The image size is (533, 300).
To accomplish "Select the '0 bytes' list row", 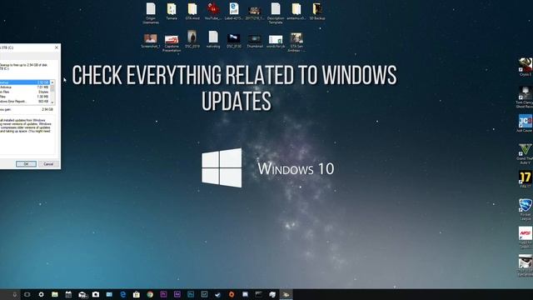I will (x=25, y=92).
